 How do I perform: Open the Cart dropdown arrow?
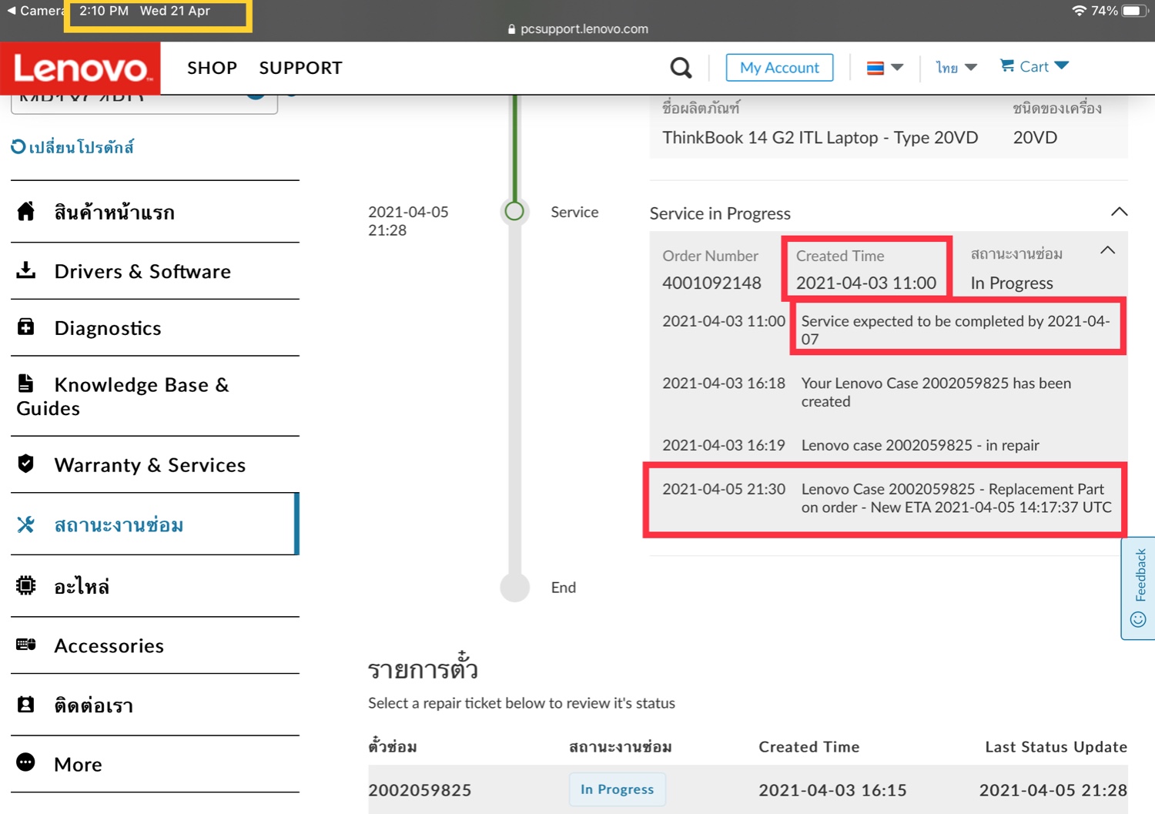click(x=1062, y=65)
